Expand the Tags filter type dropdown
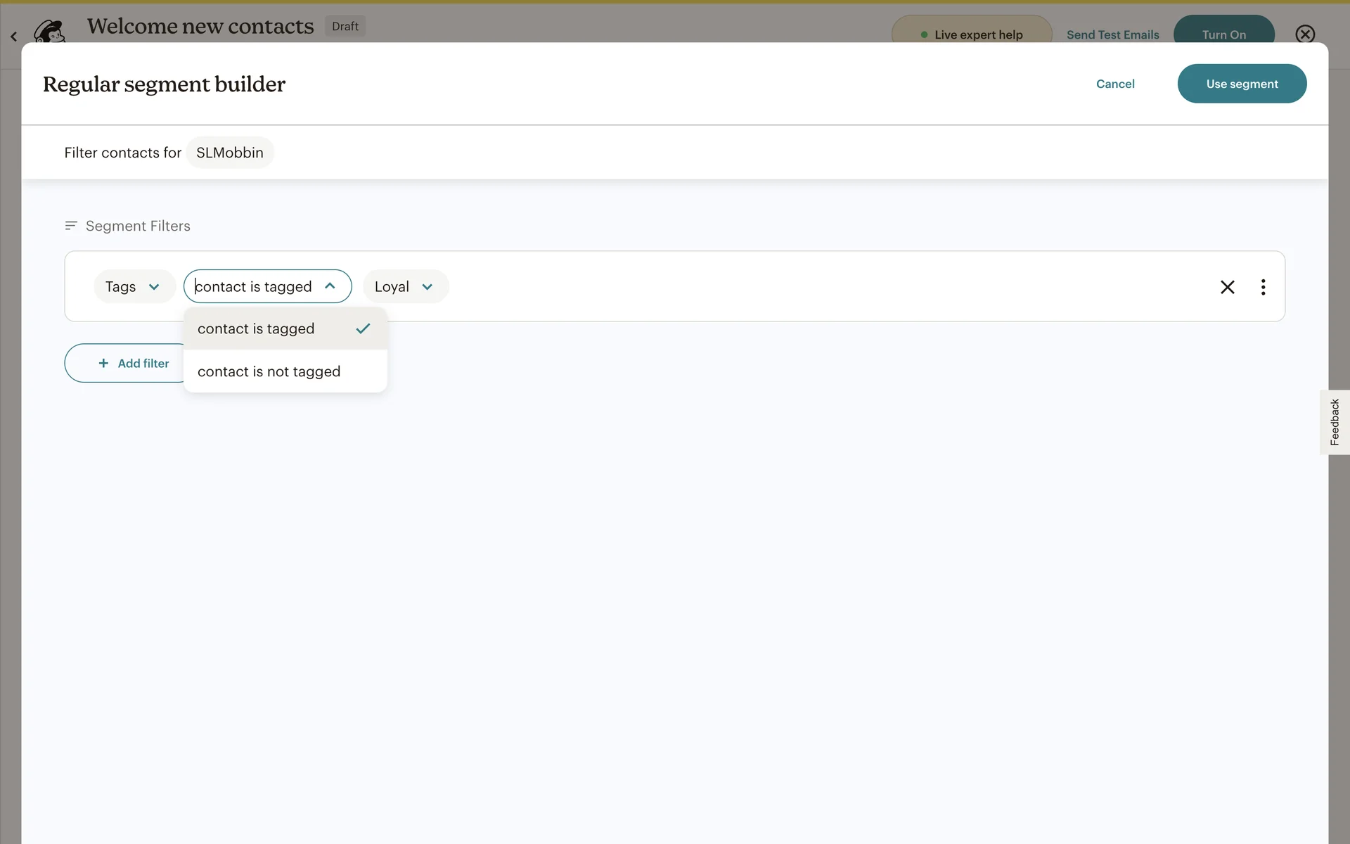The width and height of the screenshot is (1350, 844). (134, 287)
